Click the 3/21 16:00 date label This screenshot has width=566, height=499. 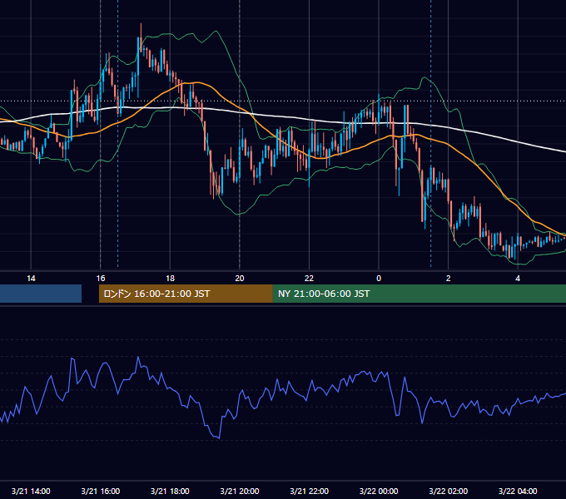pos(101,491)
